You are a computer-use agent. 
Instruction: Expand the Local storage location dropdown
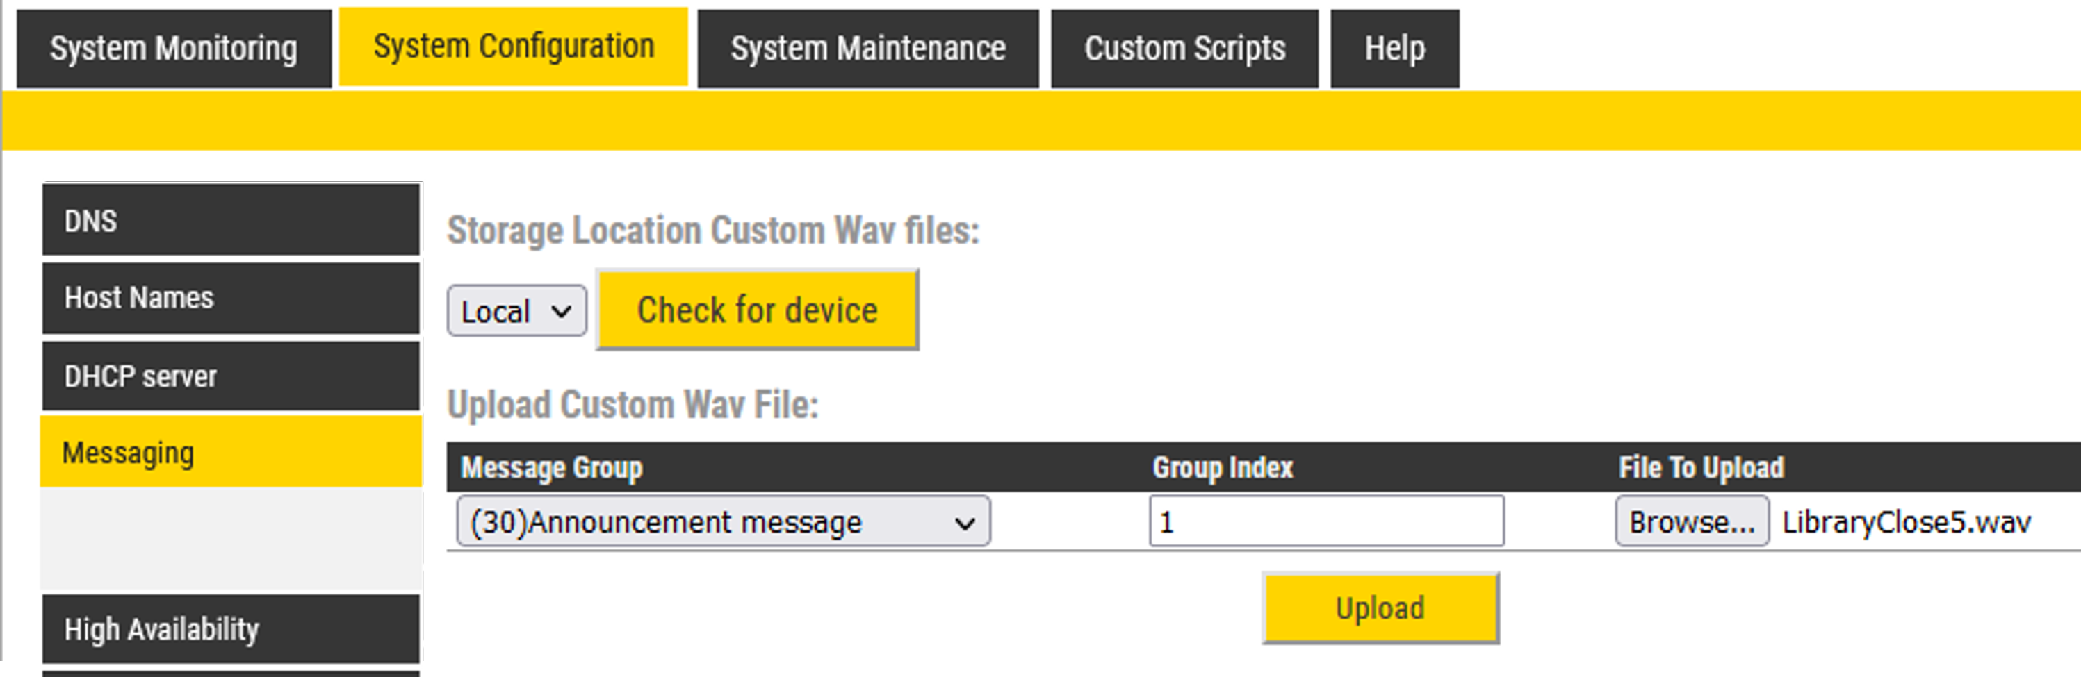(x=516, y=312)
